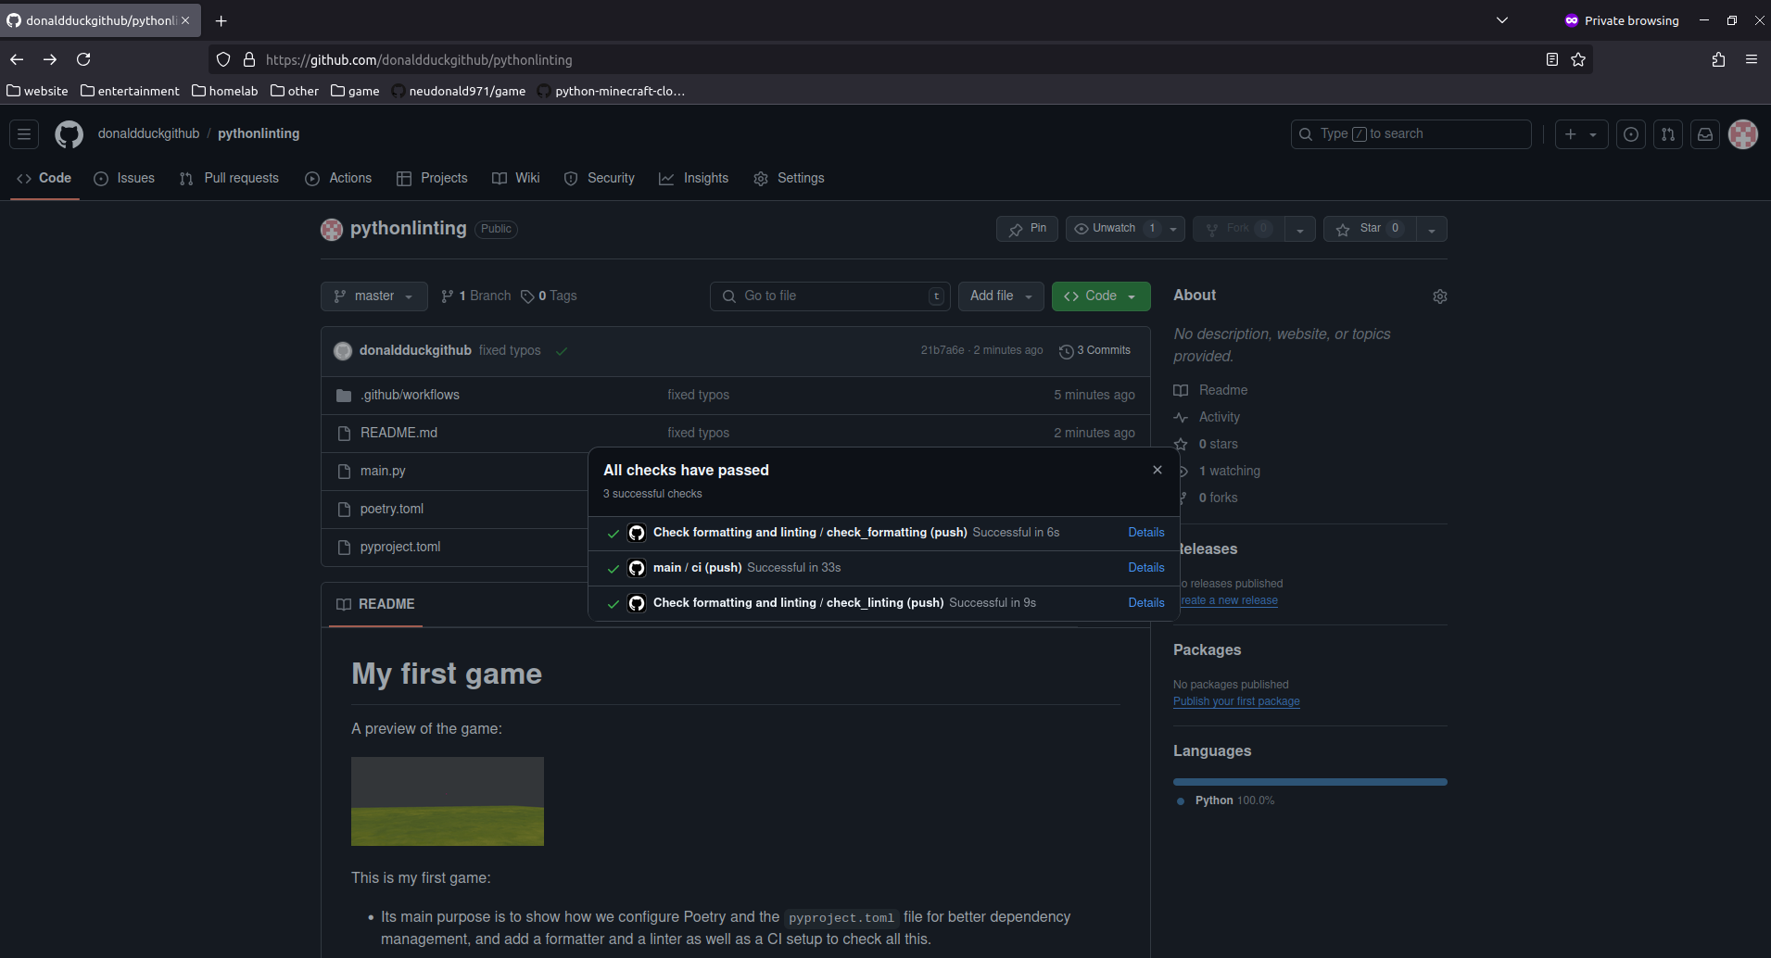
Task: Open the neudonald971/game bookmark
Action: tap(458, 91)
